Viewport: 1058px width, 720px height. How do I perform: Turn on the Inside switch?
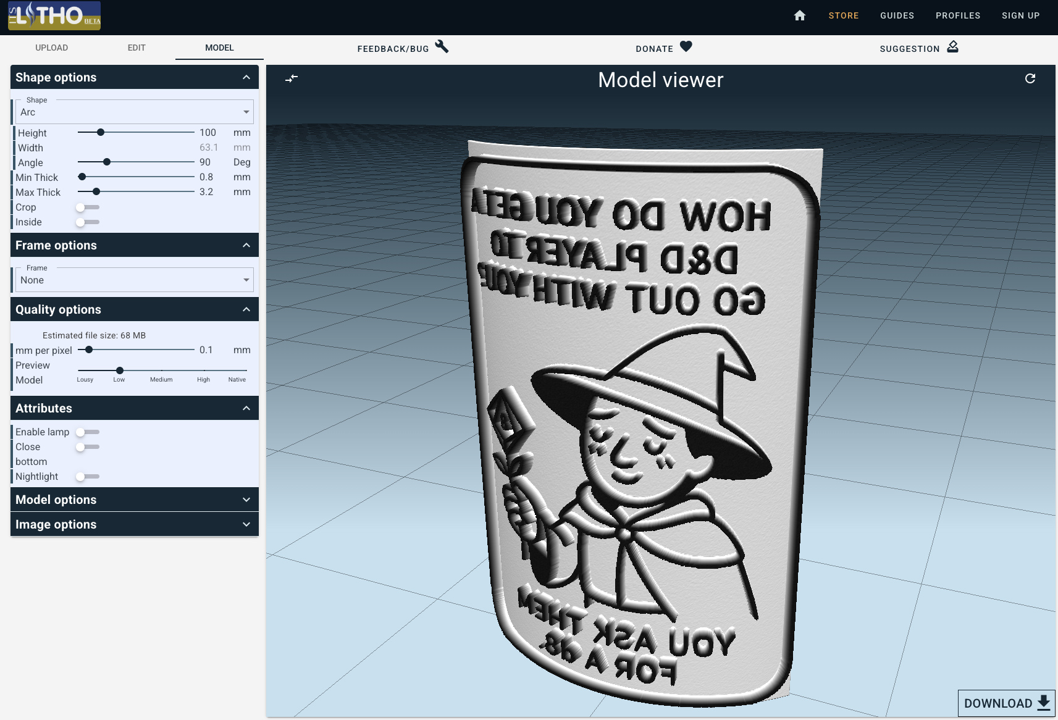(x=87, y=222)
